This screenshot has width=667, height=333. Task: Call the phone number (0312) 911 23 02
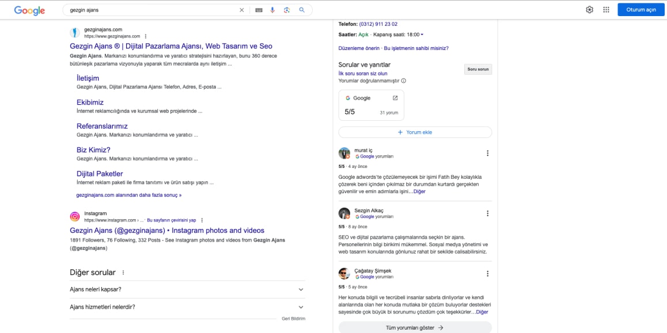pyautogui.click(x=378, y=24)
